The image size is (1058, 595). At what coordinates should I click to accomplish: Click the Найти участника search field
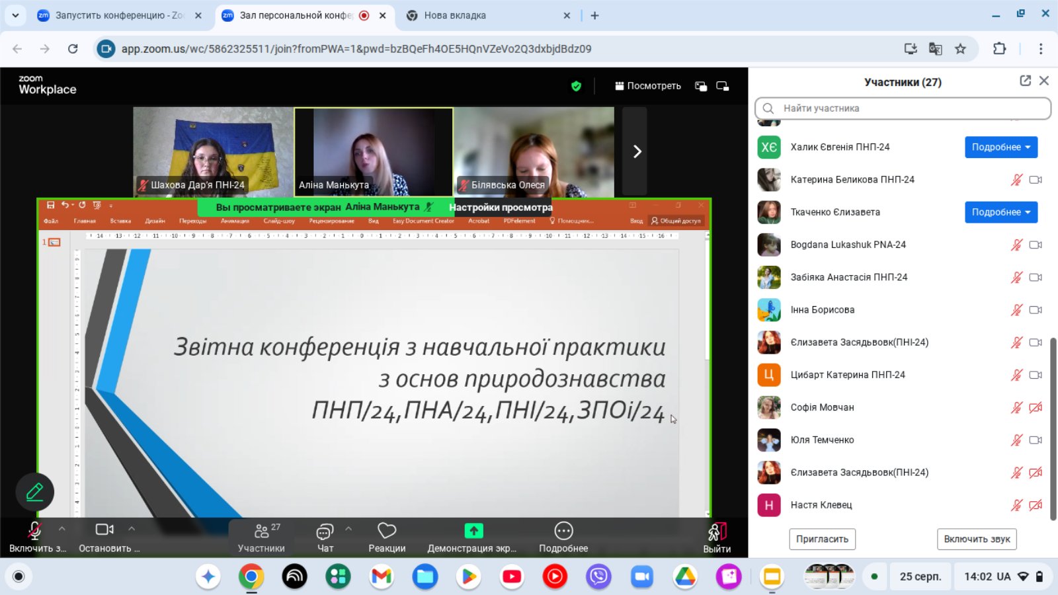[x=903, y=108]
